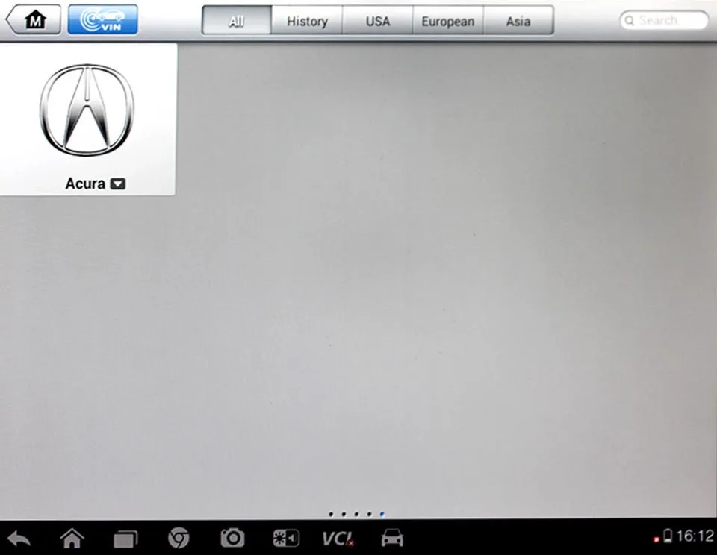Open the VIN scan function
The width and height of the screenshot is (717, 555).
point(102,19)
